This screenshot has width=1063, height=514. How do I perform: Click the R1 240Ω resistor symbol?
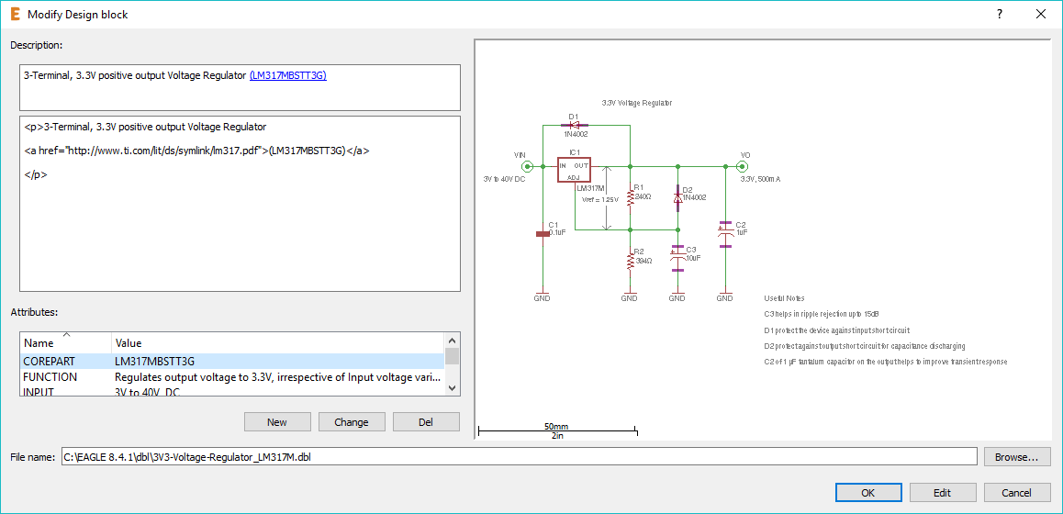point(631,197)
